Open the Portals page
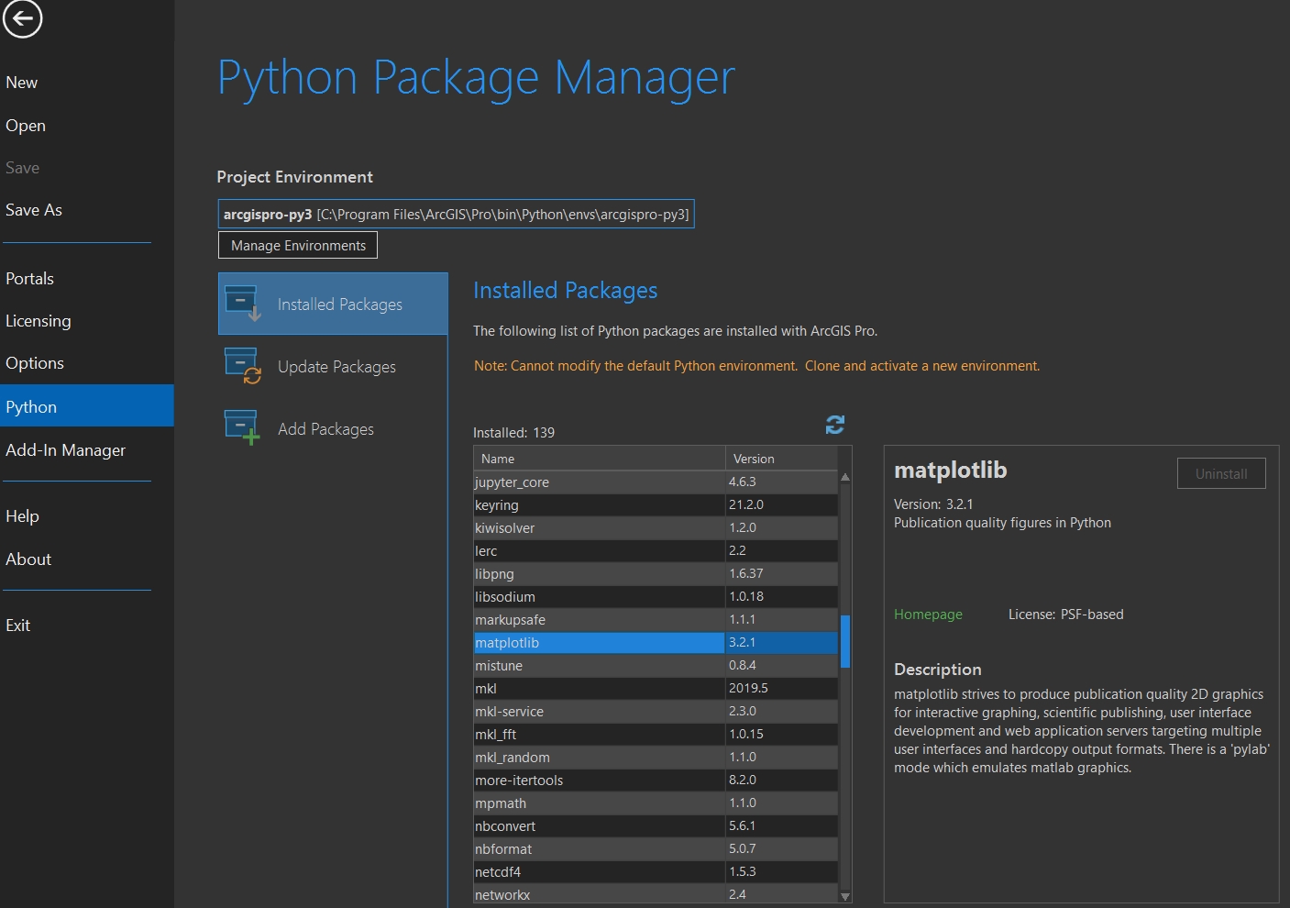The width and height of the screenshot is (1290, 908). [x=29, y=278]
